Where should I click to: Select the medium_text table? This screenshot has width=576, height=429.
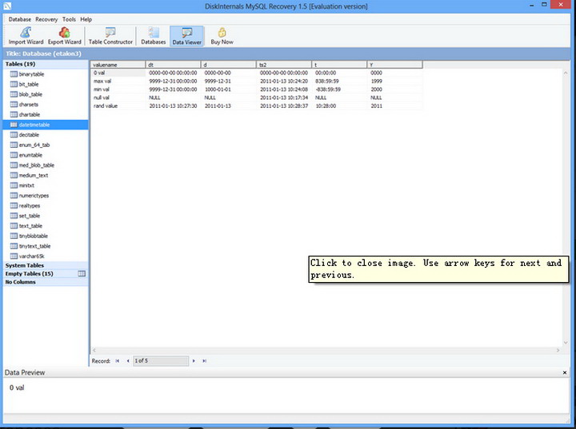(33, 176)
